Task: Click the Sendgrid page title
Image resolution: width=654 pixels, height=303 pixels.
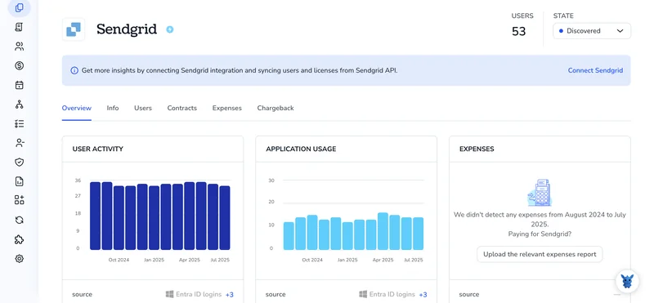Action: (127, 29)
